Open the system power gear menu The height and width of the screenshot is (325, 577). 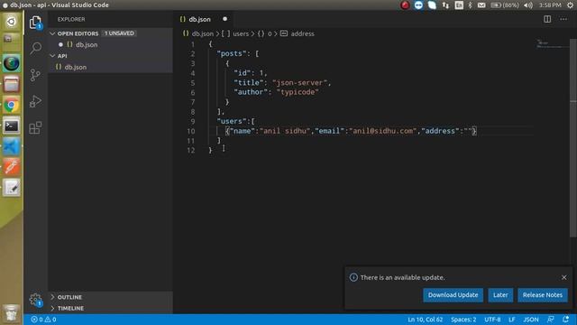pyautogui.click(x=570, y=5)
